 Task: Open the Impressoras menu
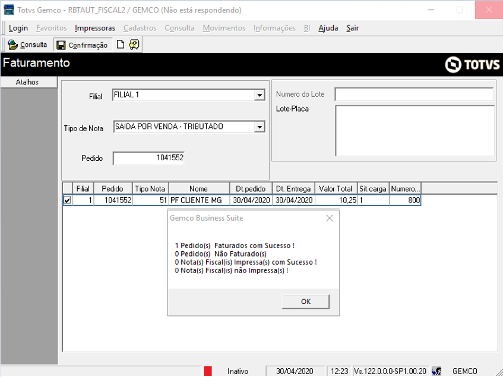click(x=95, y=28)
